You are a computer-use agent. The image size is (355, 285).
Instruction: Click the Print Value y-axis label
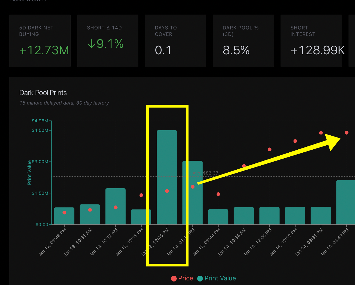coord(29,173)
